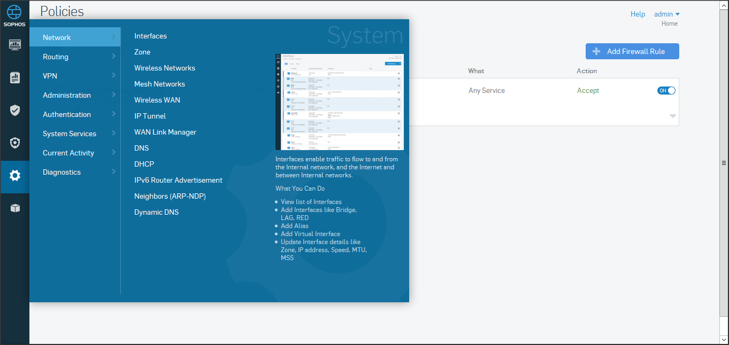
Task: Open the Objects cube icon in sidebar
Action: (14, 208)
